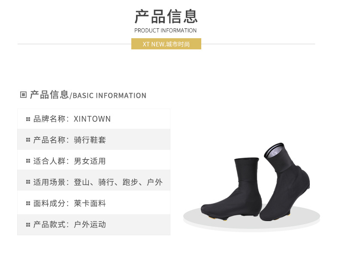This screenshot has height=261, width=339.
Task: Select the 户外运动 style row
Action: (x=94, y=225)
